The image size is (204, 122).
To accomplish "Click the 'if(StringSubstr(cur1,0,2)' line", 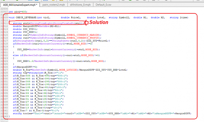I will click(x=61, y=41).
